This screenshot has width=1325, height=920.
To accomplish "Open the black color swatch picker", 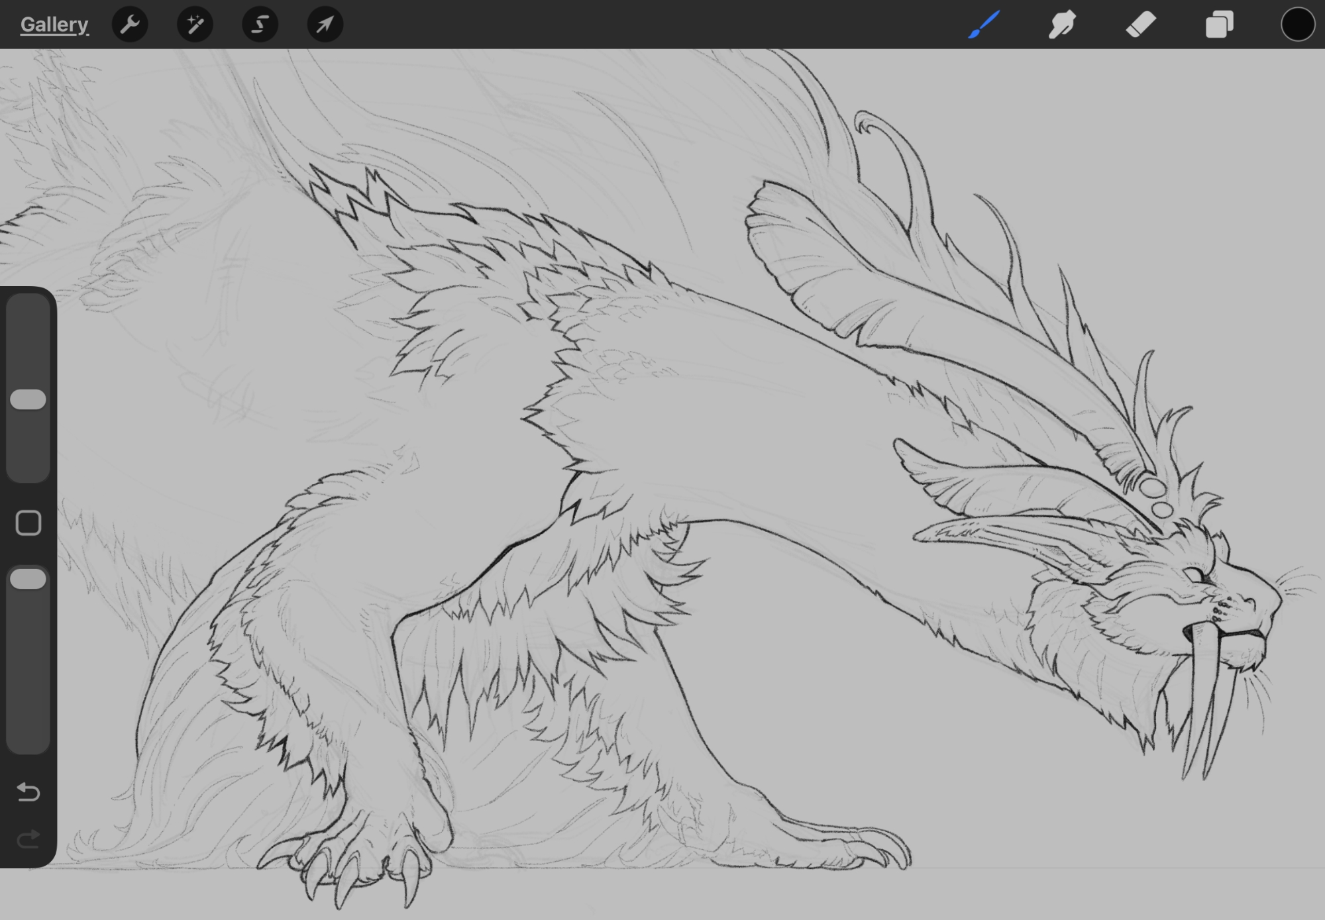I will pos(1297,25).
